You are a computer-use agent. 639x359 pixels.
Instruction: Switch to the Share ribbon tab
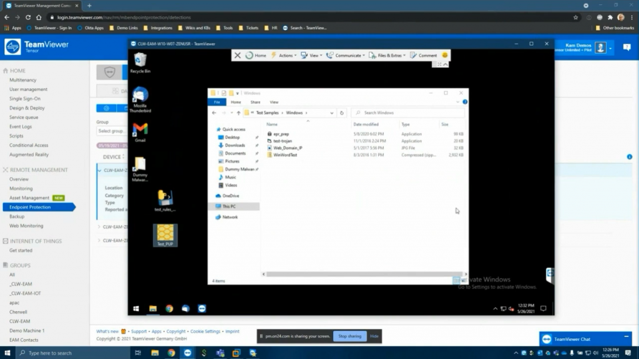point(255,102)
